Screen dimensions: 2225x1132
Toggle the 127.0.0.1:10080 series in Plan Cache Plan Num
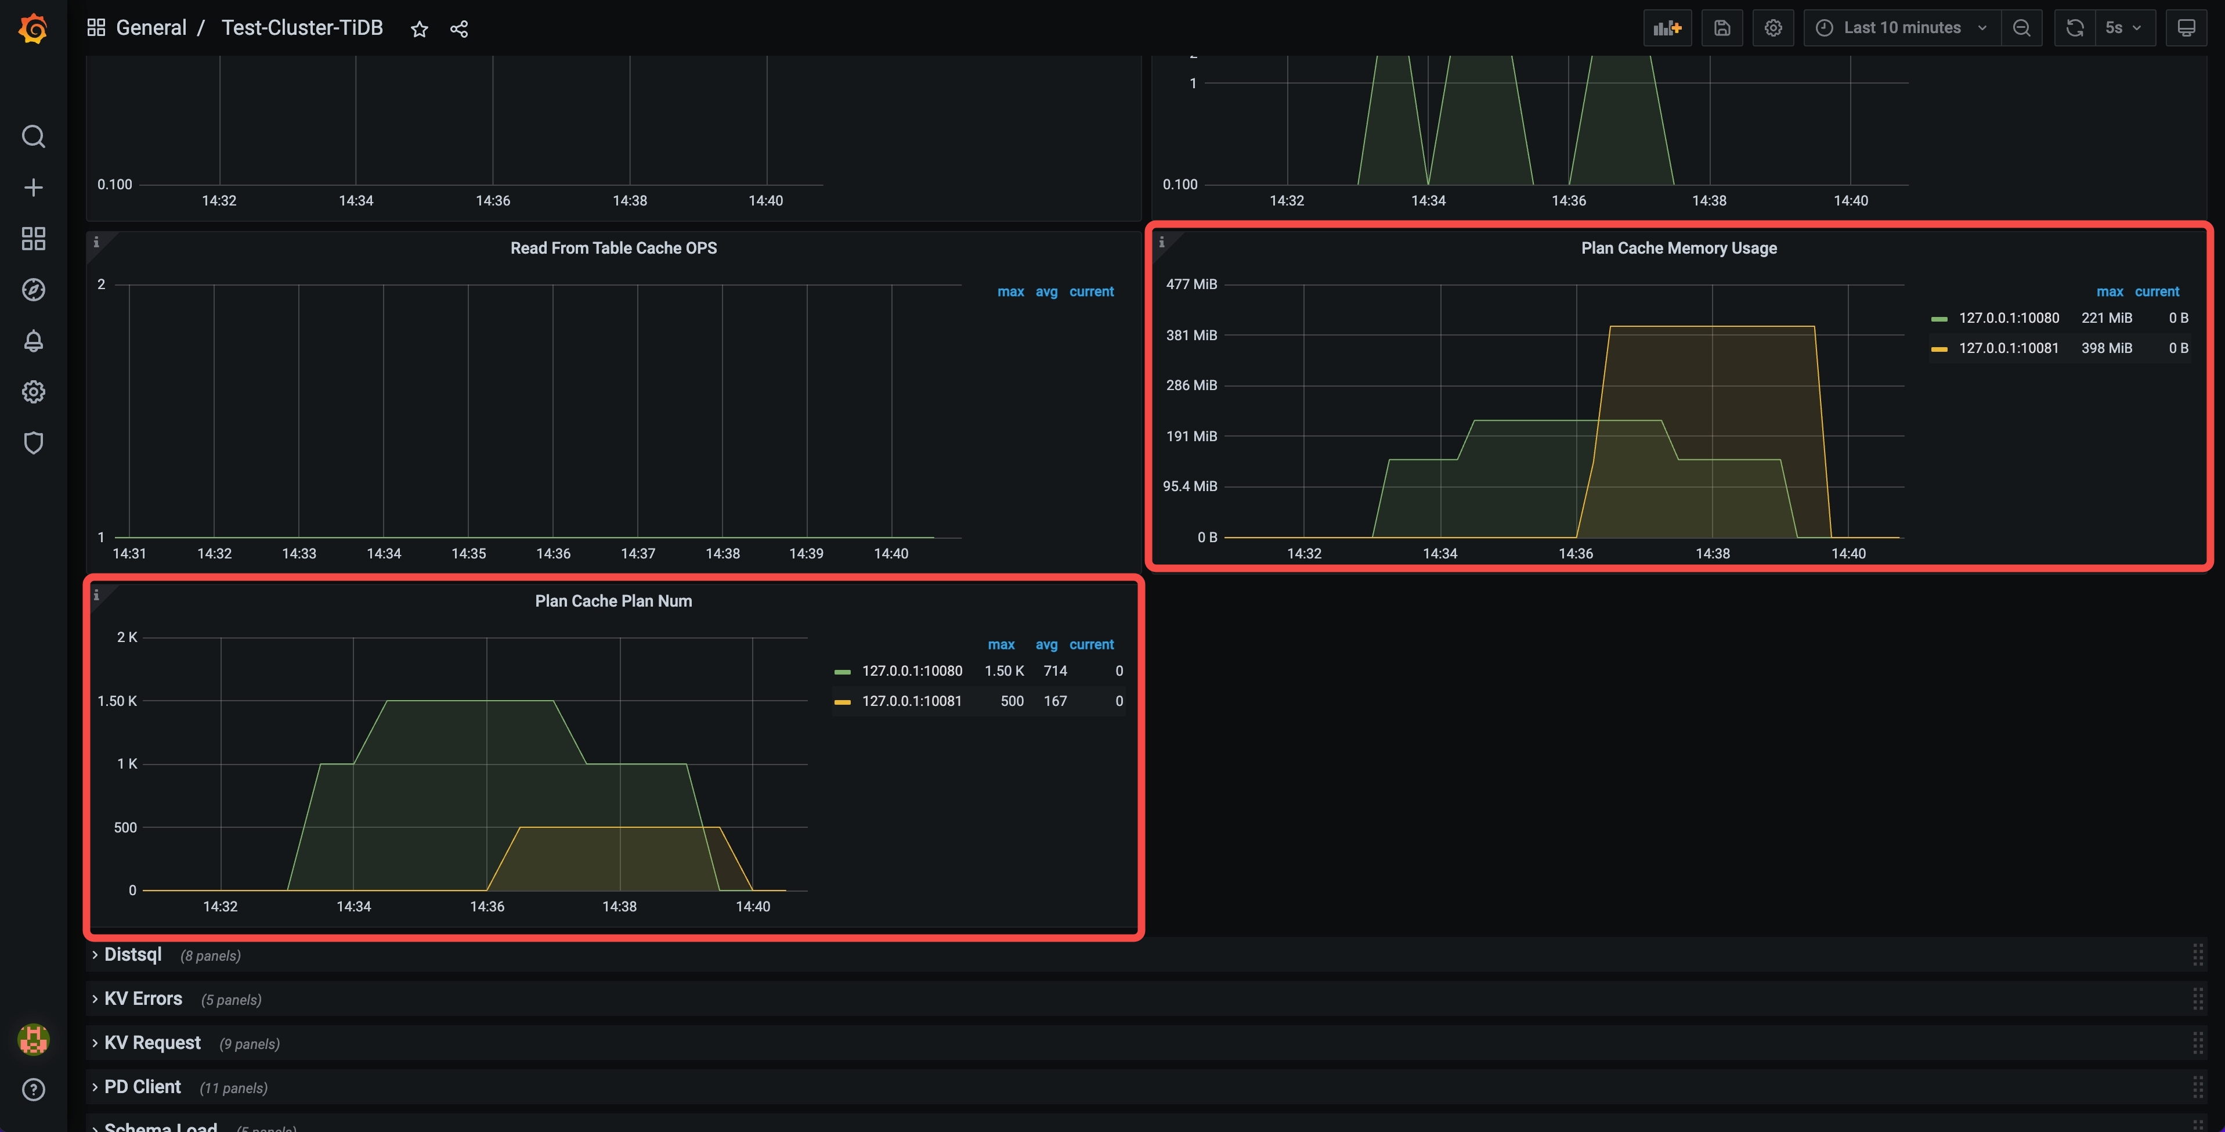pos(912,670)
